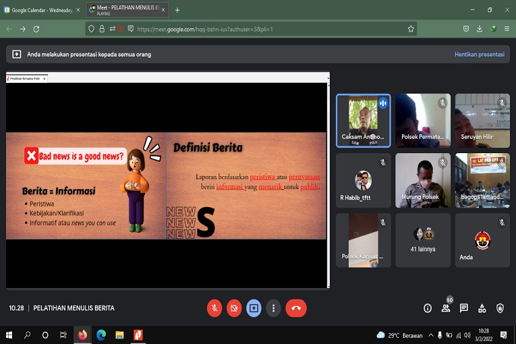Viewport: 516px width, 344px height.
Task: Open volume control in system tray
Action: tap(467, 335)
